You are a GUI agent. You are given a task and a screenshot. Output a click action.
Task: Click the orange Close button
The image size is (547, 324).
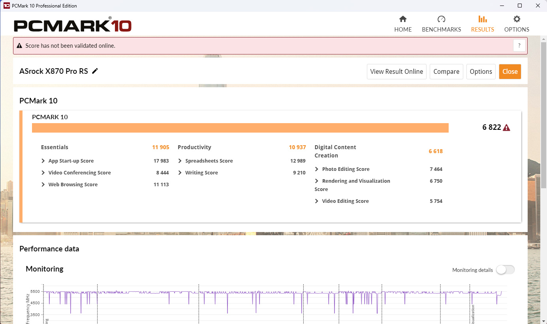tap(510, 71)
